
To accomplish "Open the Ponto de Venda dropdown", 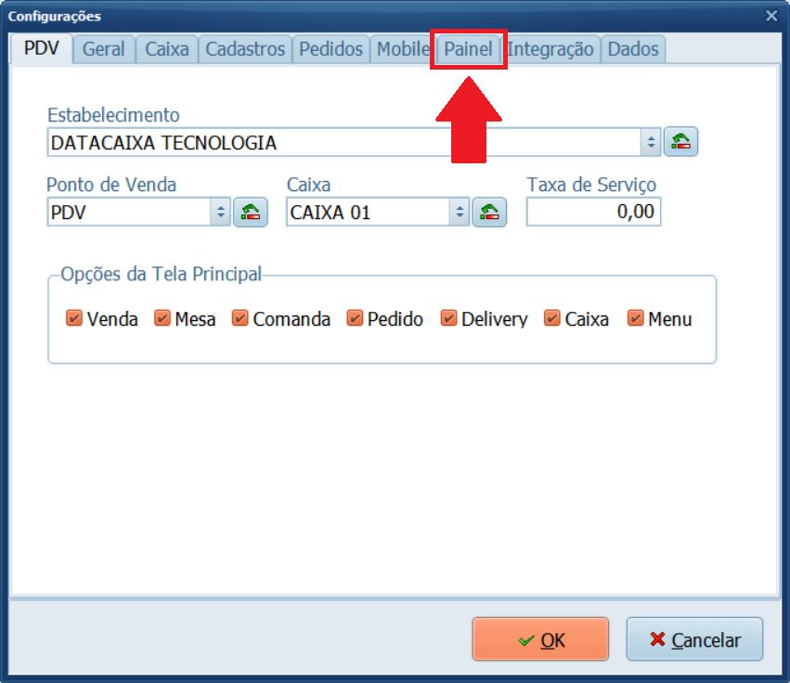I will click(221, 212).
